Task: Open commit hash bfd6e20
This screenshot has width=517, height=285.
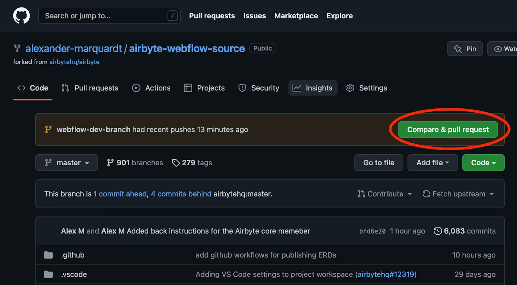Action: (372, 231)
